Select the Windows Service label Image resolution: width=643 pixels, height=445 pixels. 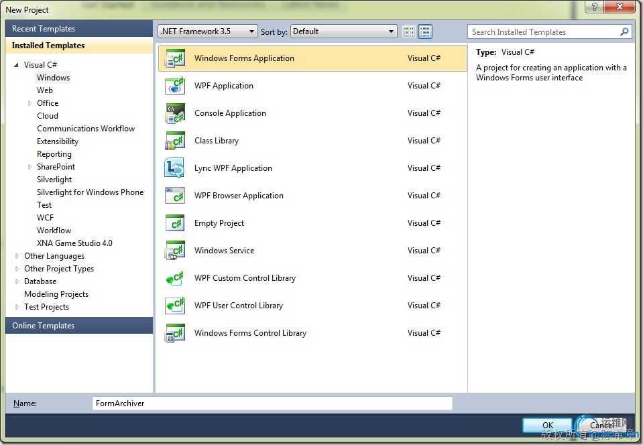pos(224,251)
